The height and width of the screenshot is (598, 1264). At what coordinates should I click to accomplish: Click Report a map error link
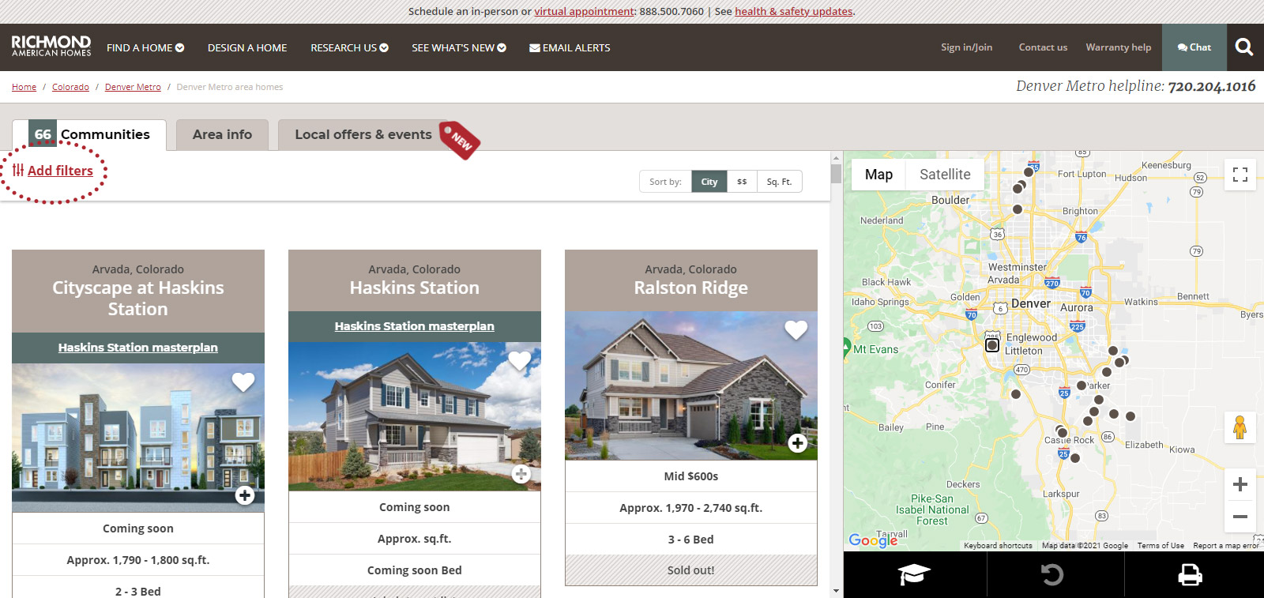(1226, 546)
